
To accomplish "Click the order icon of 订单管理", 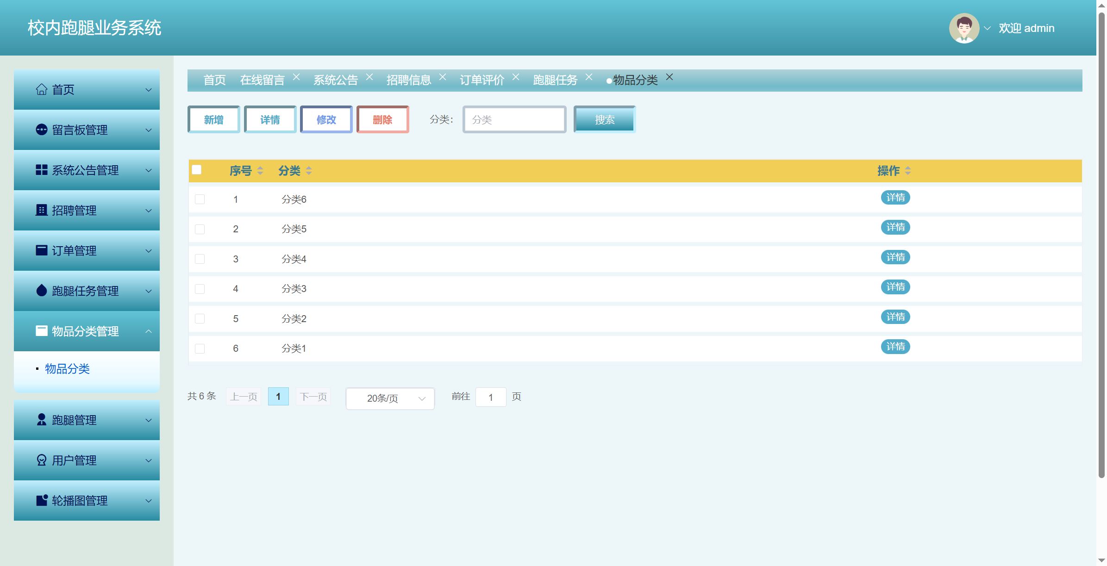I will (x=42, y=250).
